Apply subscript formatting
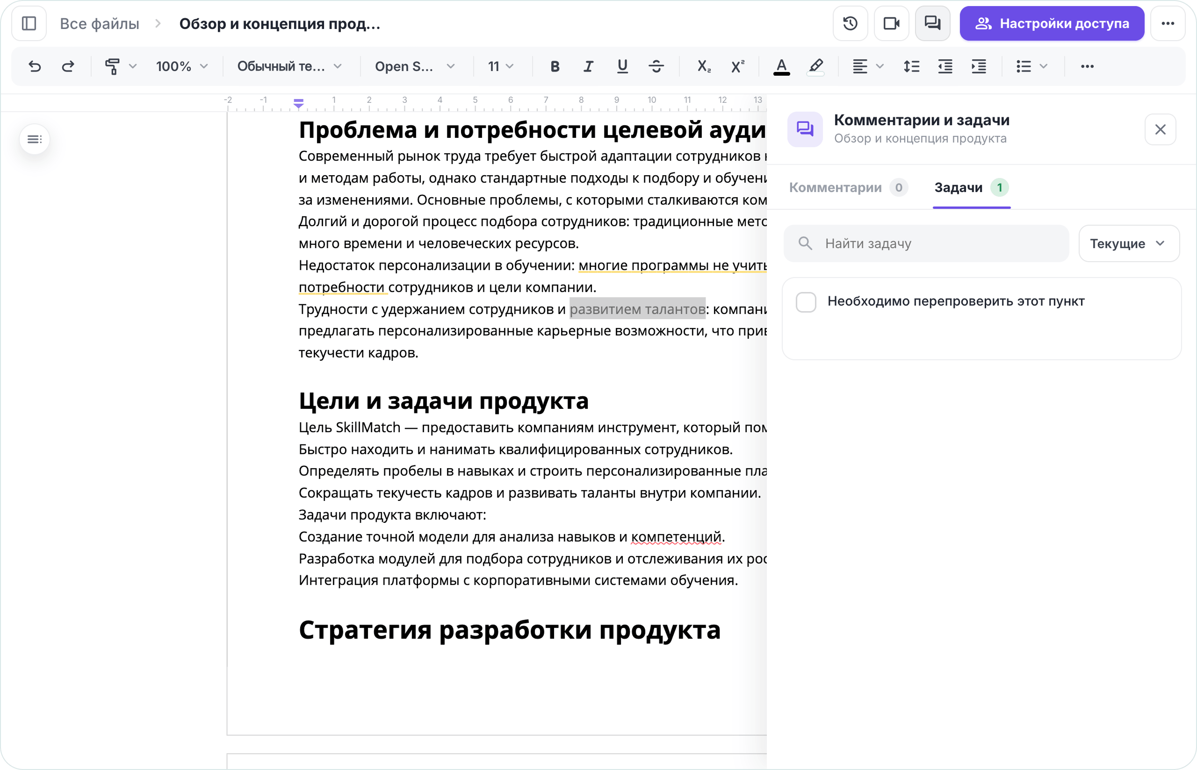The image size is (1197, 770). (704, 66)
